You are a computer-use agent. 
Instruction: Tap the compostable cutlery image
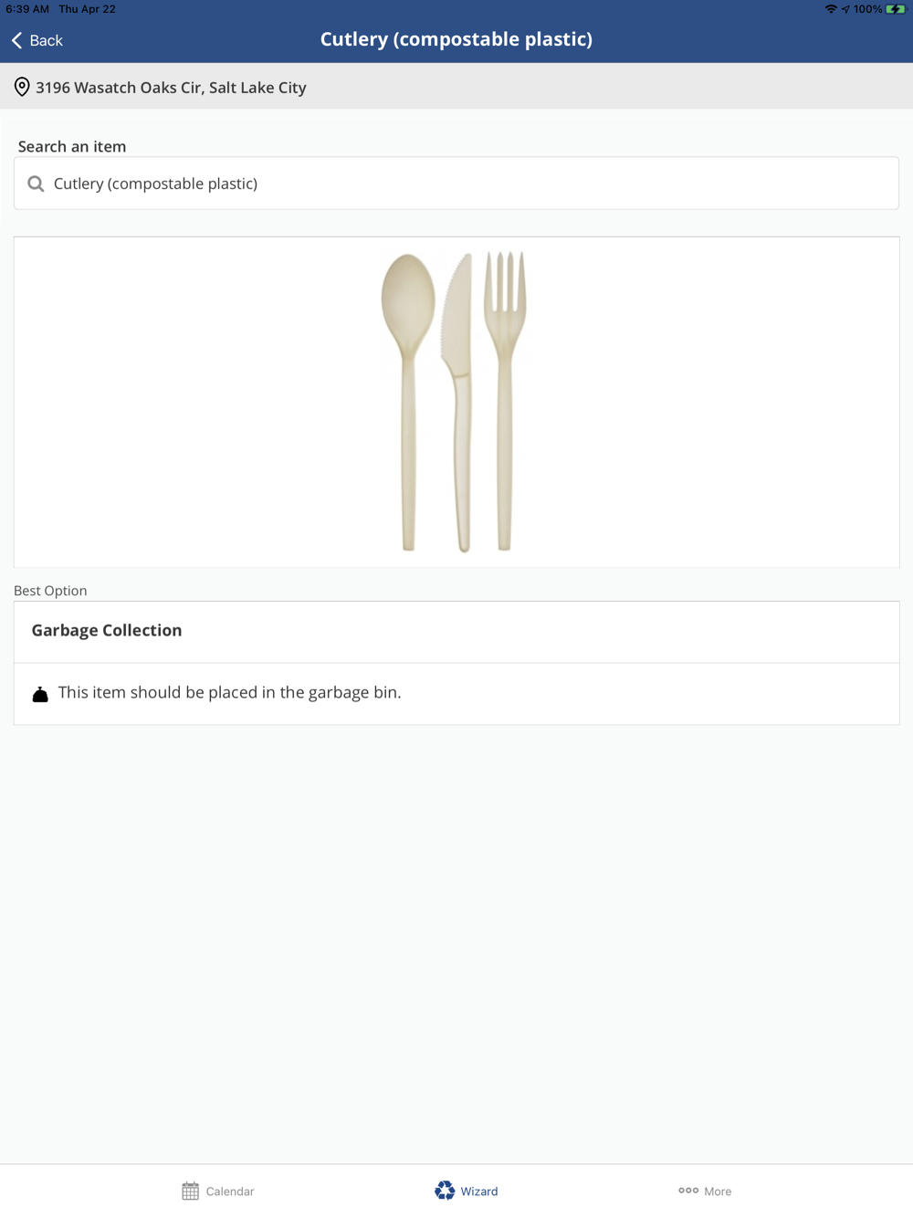click(x=455, y=402)
